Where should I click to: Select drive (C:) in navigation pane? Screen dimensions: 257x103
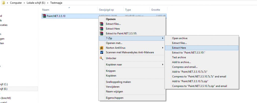(4, 84)
